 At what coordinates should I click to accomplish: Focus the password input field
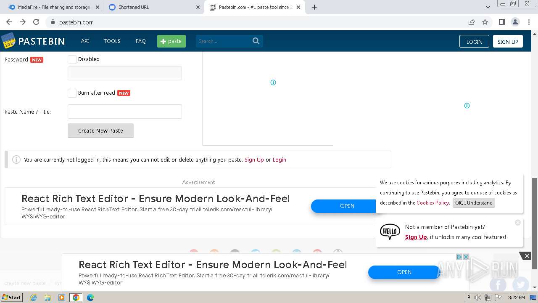click(x=125, y=73)
